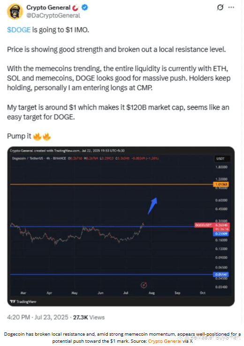Click the 4:20 PM · Jul 23, 2025 timestamp
Image resolution: width=244 pixels, height=346 pixels.
tap(38, 317)
